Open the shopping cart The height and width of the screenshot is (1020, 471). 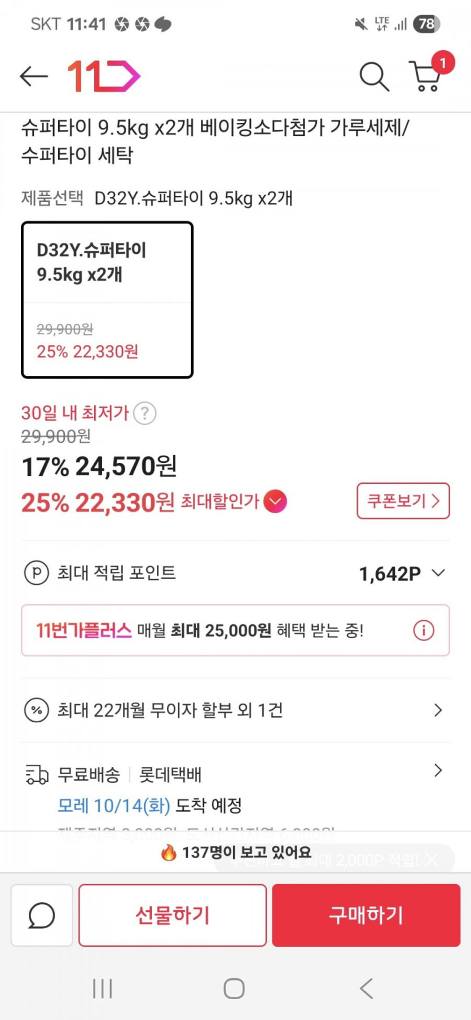(x=426, y=76)
